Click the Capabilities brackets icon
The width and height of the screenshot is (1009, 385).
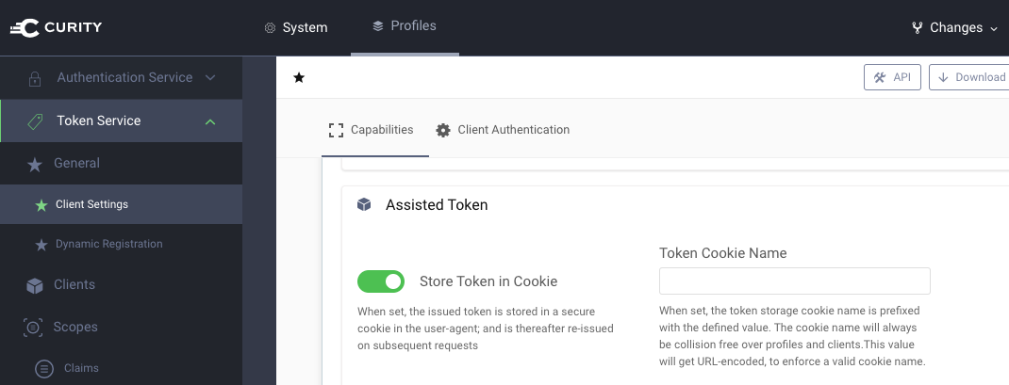[x=336, y=130]
